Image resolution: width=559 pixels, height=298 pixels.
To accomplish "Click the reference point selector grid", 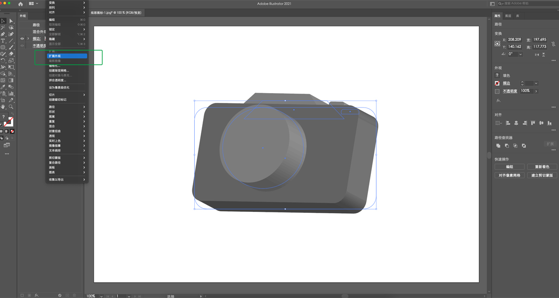I will click(x=498, y=44).
